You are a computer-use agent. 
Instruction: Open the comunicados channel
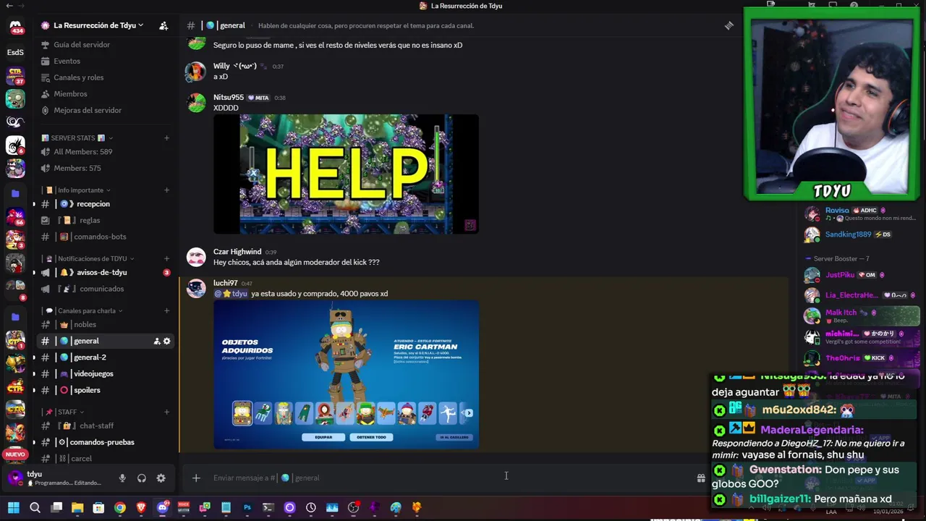pyautogui.click(x=106, y=289)
